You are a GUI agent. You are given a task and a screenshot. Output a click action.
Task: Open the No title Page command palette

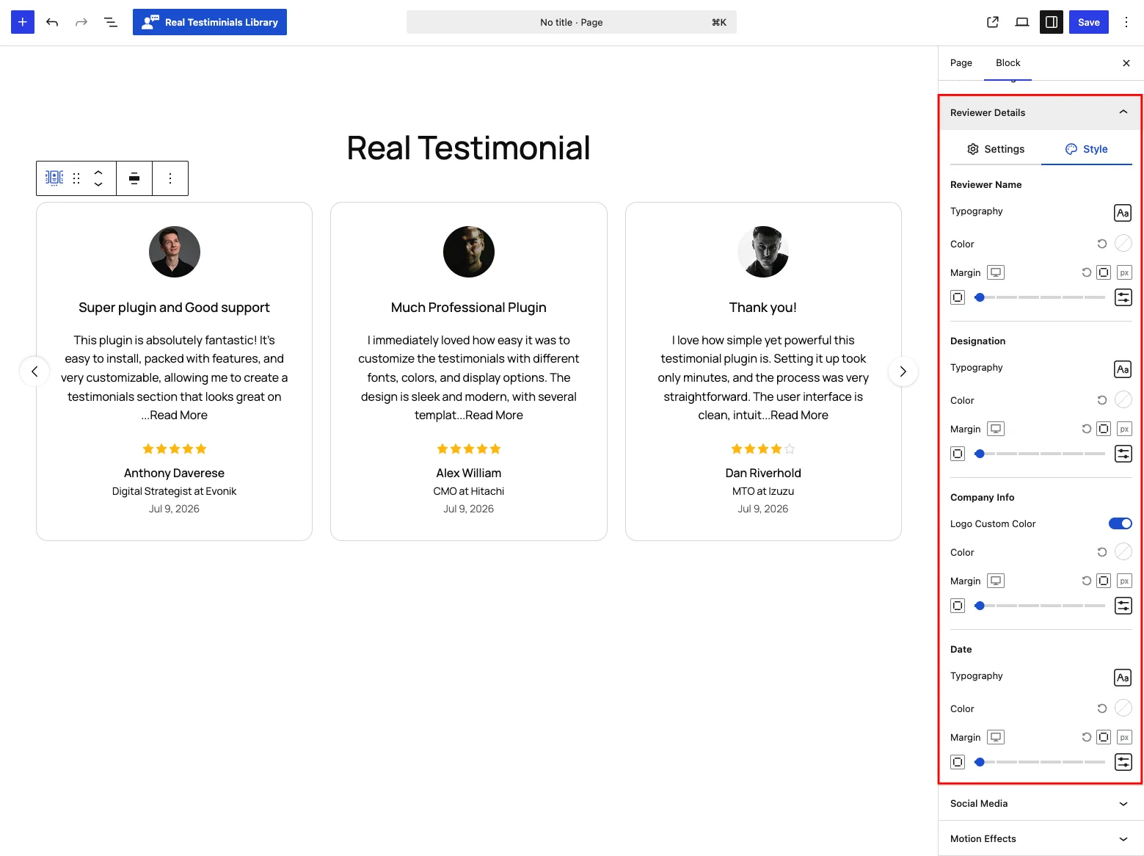572,22
